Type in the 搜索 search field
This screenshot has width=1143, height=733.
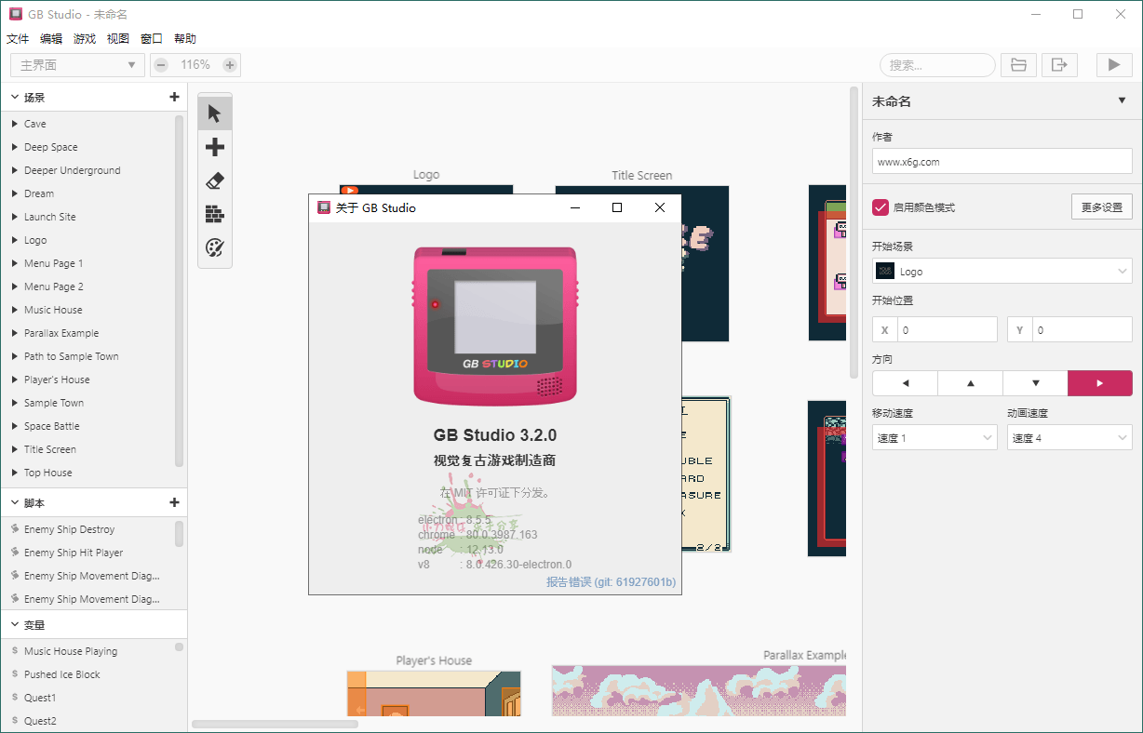[x=936, y=64]
